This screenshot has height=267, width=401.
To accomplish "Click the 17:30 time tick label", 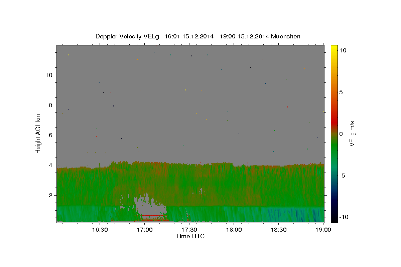I will coord(189,230).
